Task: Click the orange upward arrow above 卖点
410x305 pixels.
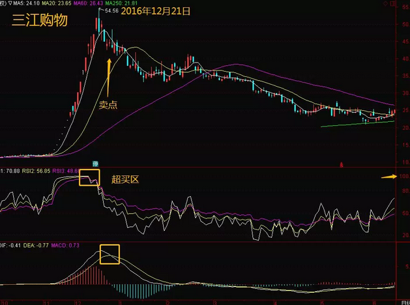Action: coord(109,76)
